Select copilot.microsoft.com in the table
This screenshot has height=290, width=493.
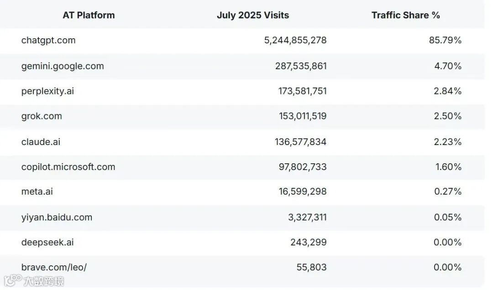tap(68, 167)
